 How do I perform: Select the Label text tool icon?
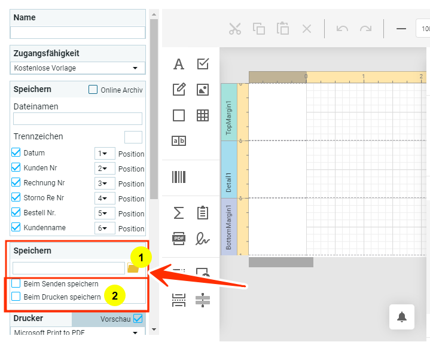pos(179,64)
